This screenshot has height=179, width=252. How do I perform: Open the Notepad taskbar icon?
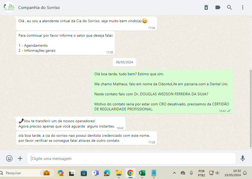pyautogui.click(x=154, y=173)
